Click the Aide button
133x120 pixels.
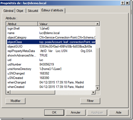118,112
